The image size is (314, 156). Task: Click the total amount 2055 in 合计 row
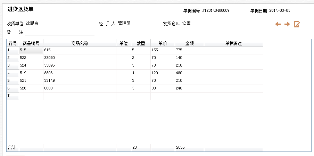click(x=189, y=148)
